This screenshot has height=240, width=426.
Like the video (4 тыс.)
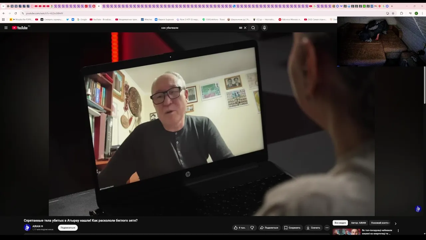coord(240,228)
